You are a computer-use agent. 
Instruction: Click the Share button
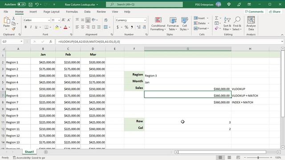point(275,12)
